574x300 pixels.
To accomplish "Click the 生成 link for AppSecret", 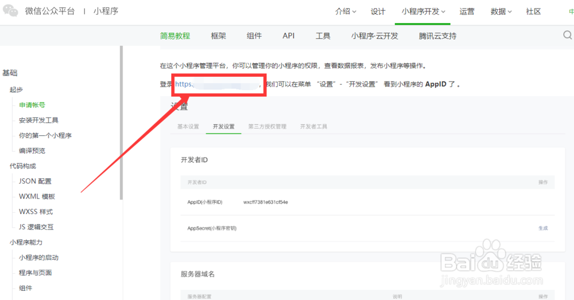I will (543, 228).
